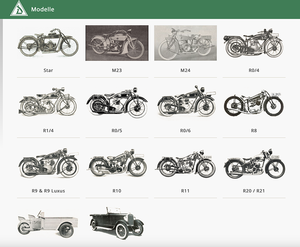Open the R20 / R21 motorcycle image
300x247 pixels.
[x=254, y=163]
